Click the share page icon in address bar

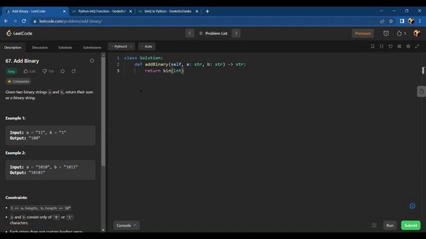tap(382, 21)
